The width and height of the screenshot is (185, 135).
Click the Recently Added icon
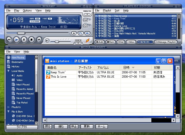point(13,89)
